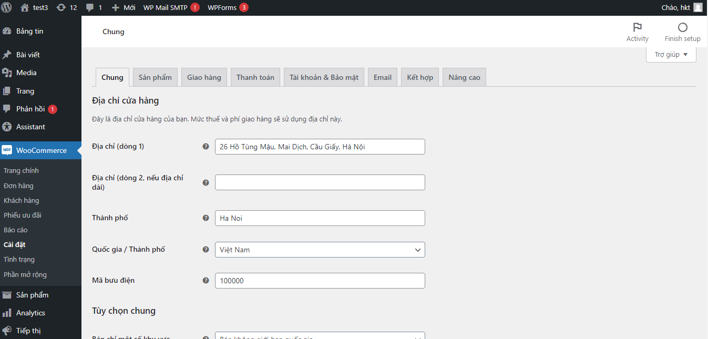Image resolution: width=708 pixels, height=339 pixels.
Task: Click help icon beside Mã bưu điện
Action: [x=206, y=281]
